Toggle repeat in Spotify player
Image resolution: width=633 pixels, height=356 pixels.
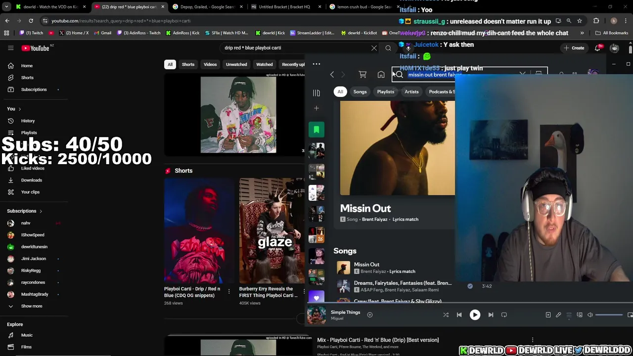click(x=504, y=315)
